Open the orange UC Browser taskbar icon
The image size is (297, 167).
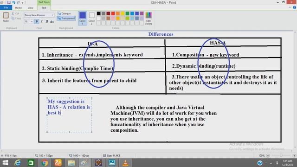58,163
